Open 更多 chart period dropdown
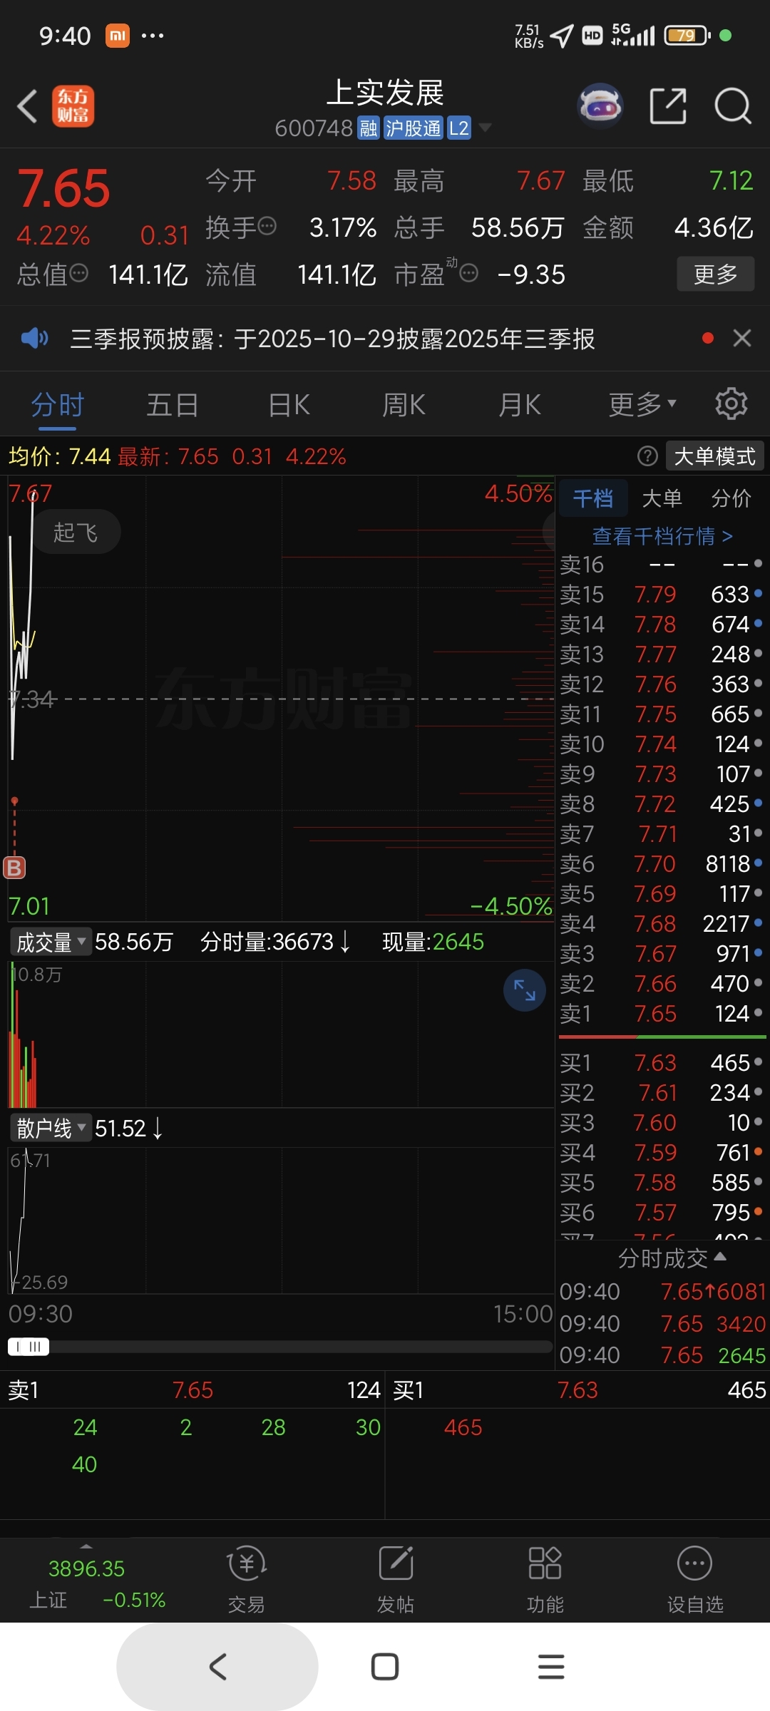Image resolution: width=770 pixels, height=1711 pixels. point(642,405)
